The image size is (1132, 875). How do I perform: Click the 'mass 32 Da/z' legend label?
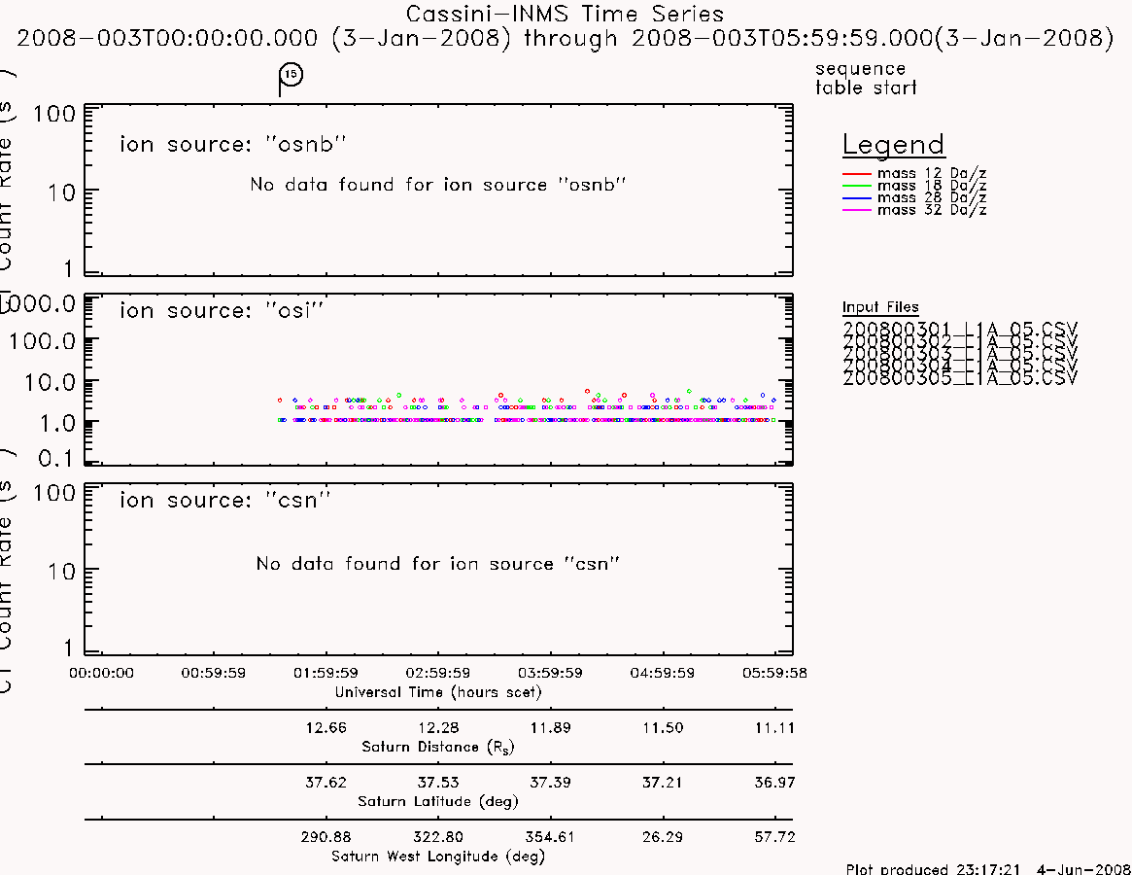pos(931,210)
